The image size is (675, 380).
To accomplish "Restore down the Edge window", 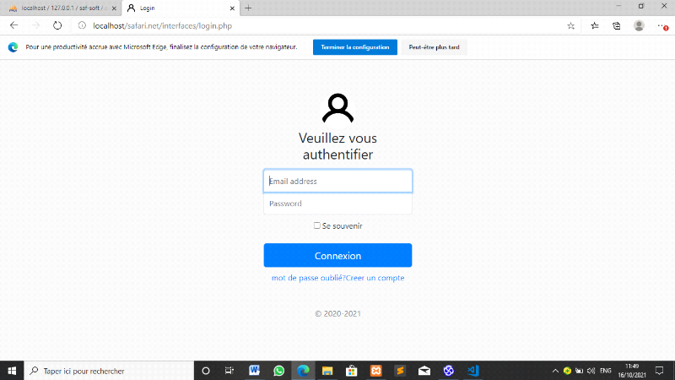I will point(641,6).
